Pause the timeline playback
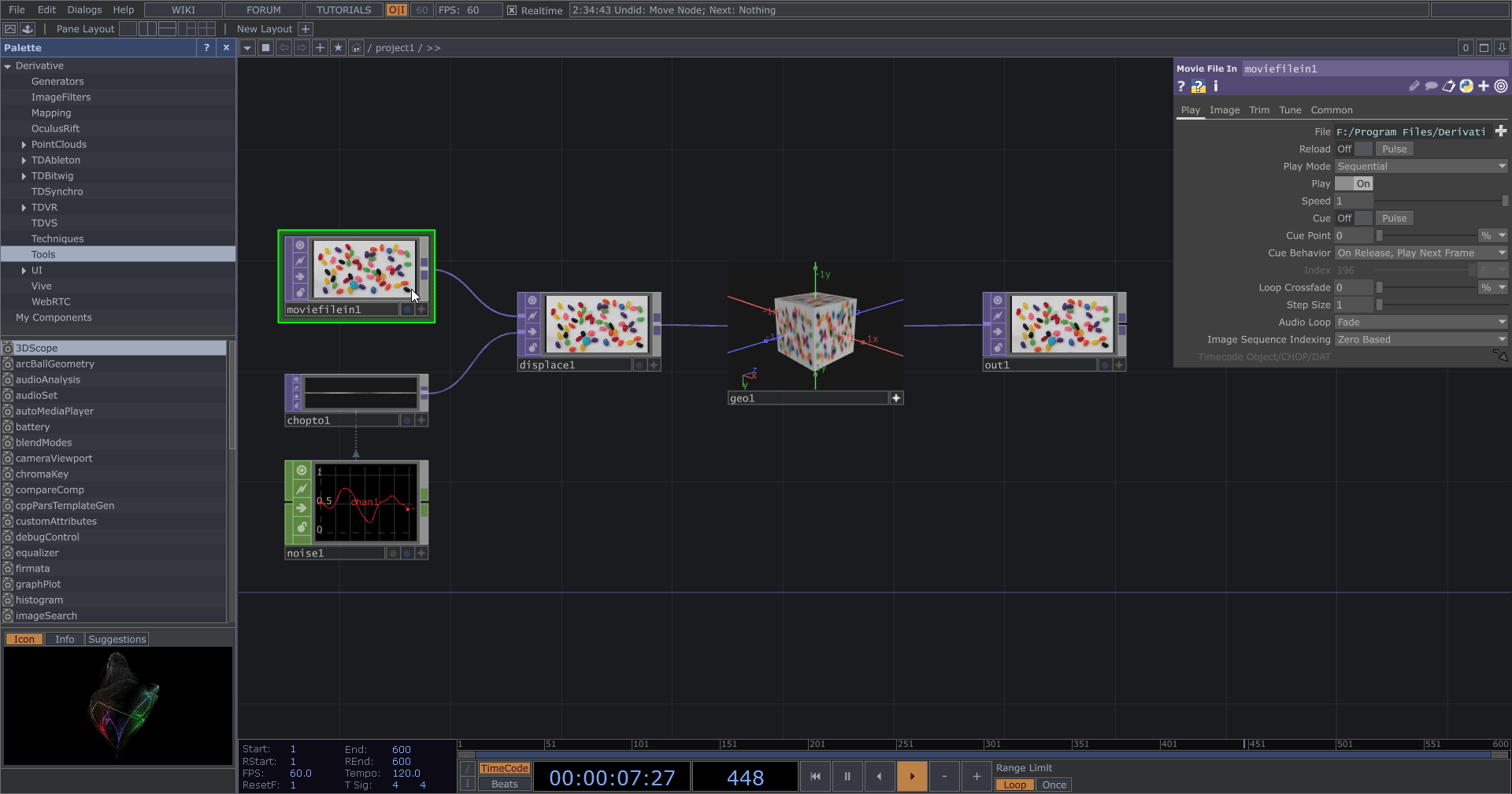Screen dimensions: 1512x794 (847, 777)
